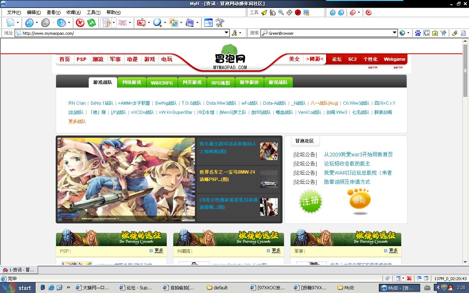The height and width of the screenshot is (293, 469).
Task: Select the WAR3RPG green tab
Action: coord(162,83)
